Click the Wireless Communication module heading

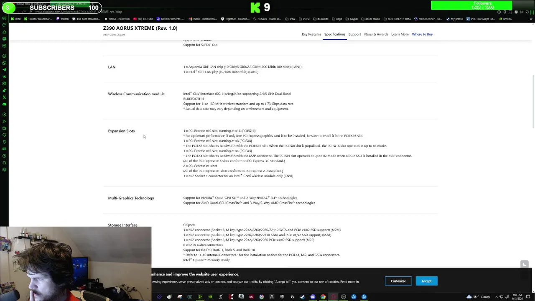[x=136, y=94]
